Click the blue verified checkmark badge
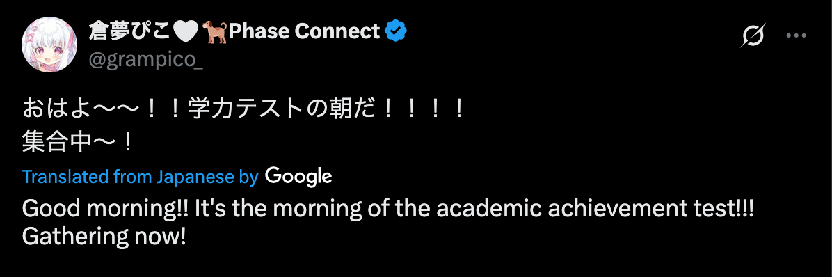This screenshot has height=277, width=832. (396, 31)
